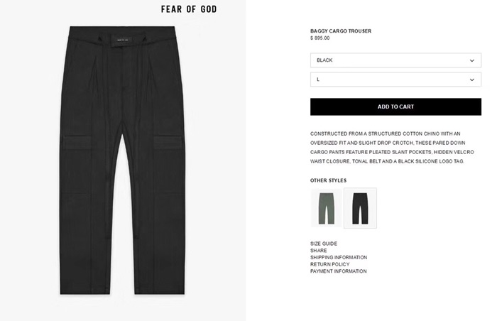Viewport: 497px width, 321px height.
Task: Open Payment Information
Action: click(339, 271)
